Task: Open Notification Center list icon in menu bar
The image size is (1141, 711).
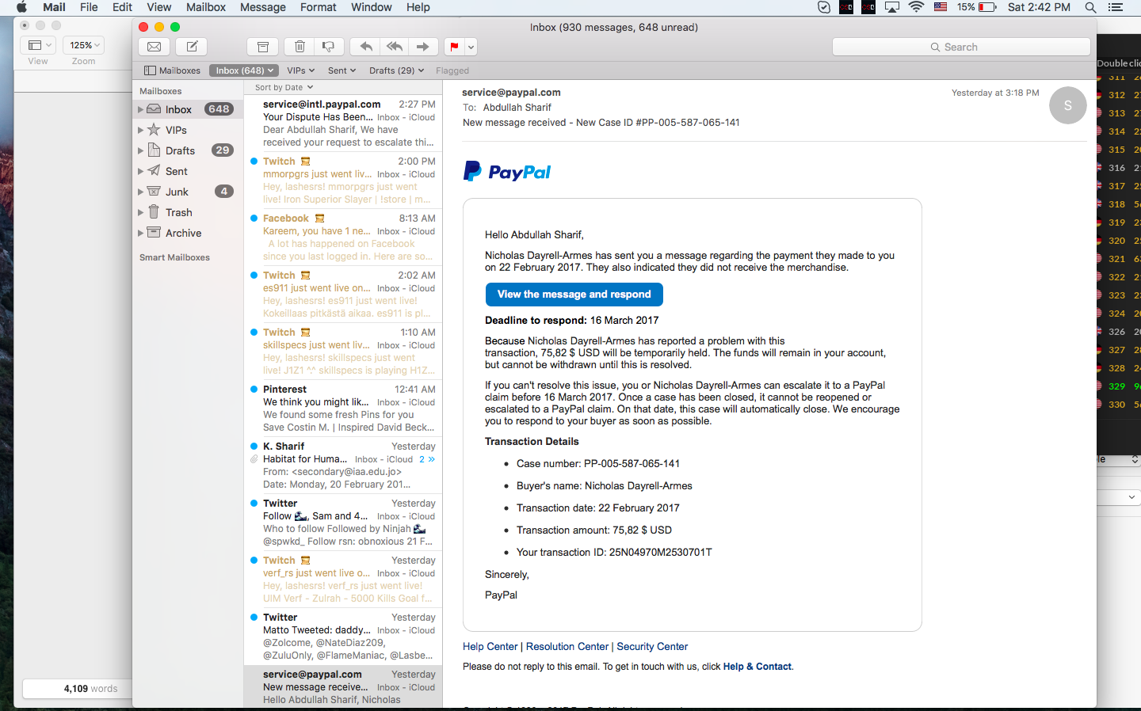Action: tap(1116, 7)
